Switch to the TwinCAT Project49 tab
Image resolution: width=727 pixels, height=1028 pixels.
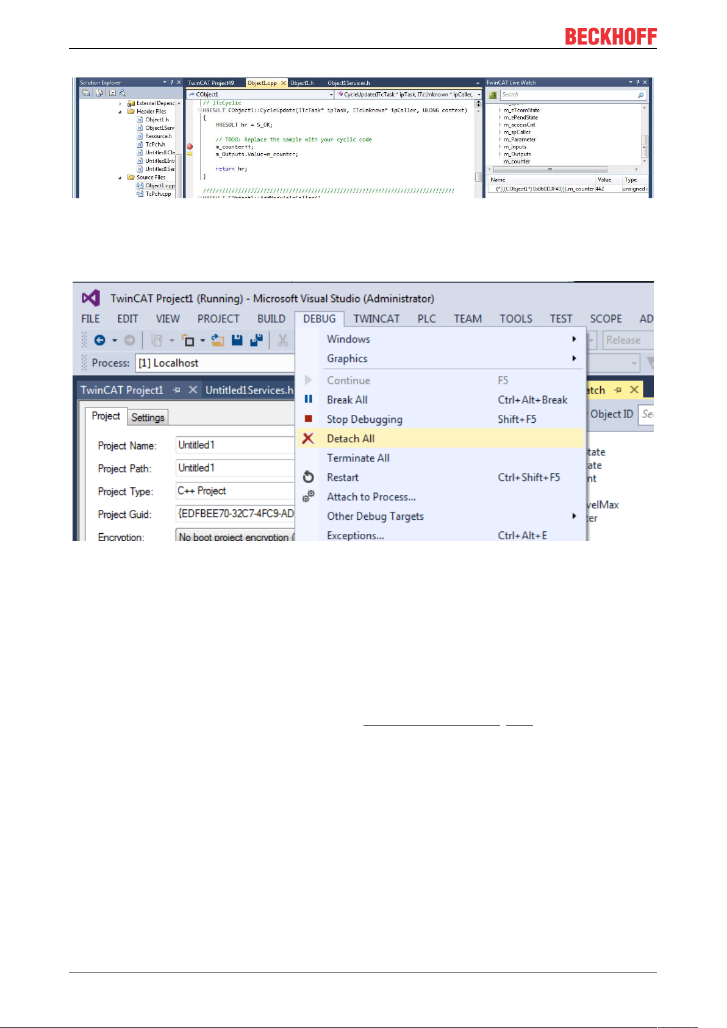[211, 83]
